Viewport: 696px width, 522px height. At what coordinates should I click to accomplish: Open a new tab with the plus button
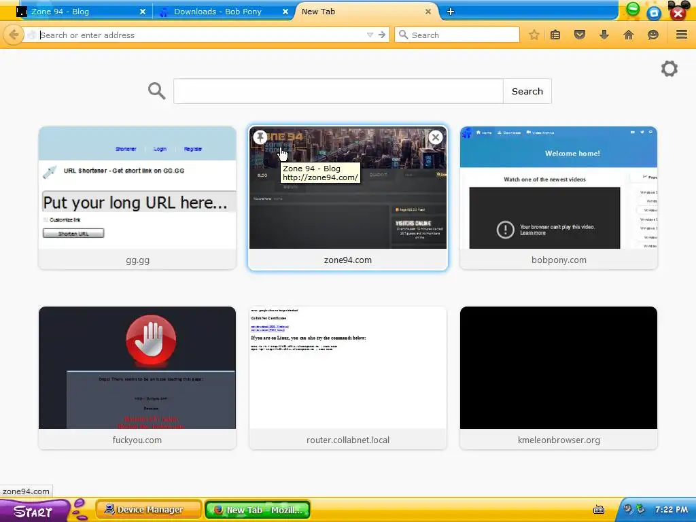[451, 12]
